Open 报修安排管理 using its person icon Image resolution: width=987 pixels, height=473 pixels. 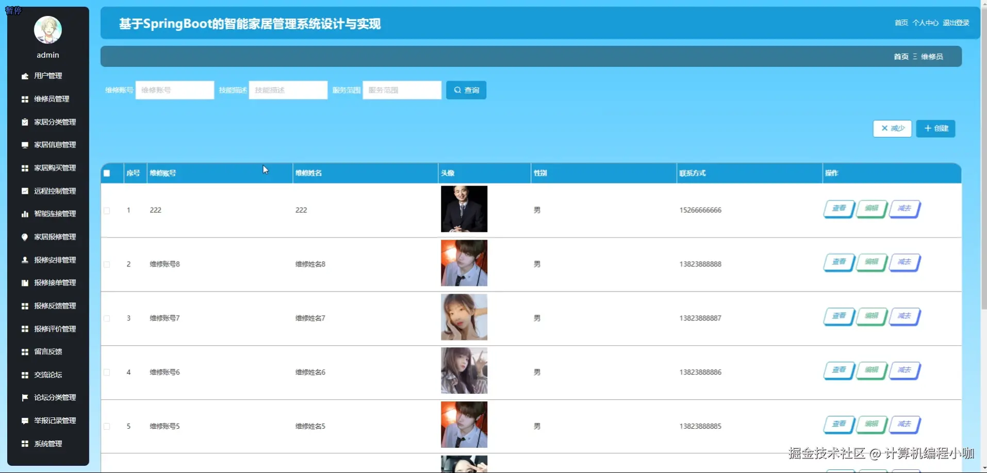click(x=25, y=260)
